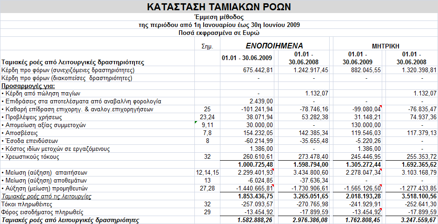
Task: Select the value '260.610,61'
Action: point(258,156)
